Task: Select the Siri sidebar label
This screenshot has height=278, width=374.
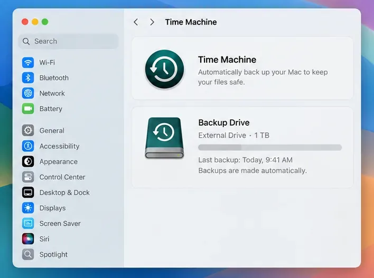Action: [x=44, y=239]
